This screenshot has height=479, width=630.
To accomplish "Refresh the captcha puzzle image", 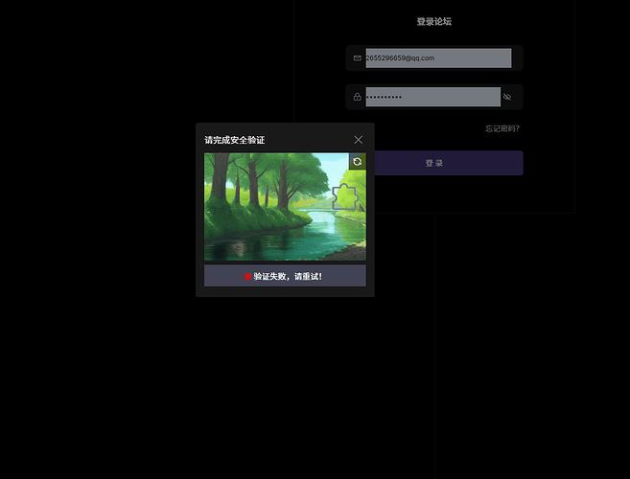I will (357, 162).
